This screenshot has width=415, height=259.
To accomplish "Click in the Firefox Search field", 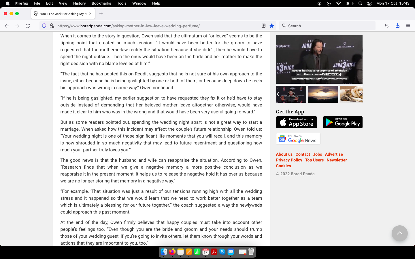I will tap(329, 26).
